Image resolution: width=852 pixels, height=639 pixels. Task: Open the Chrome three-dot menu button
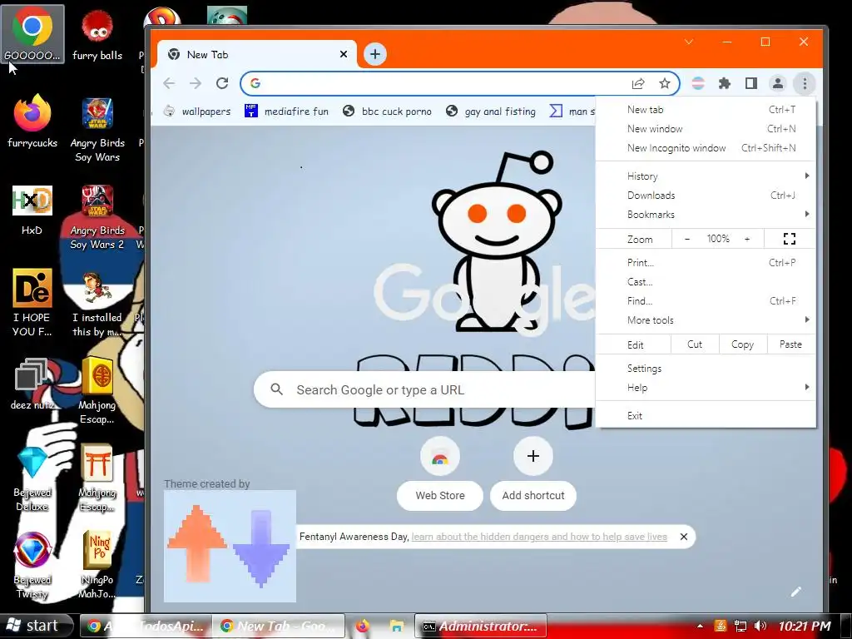(x=805, y=84)
